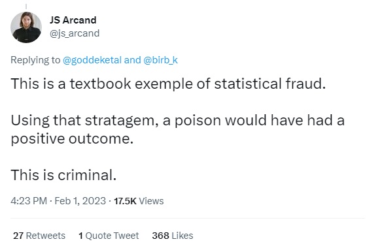The height and width of the screenshot is (248, 382).
Task: Click the 'Replying to' label text
Action: tap(35, 60)
